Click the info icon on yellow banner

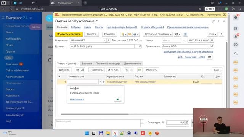point(225,14)
